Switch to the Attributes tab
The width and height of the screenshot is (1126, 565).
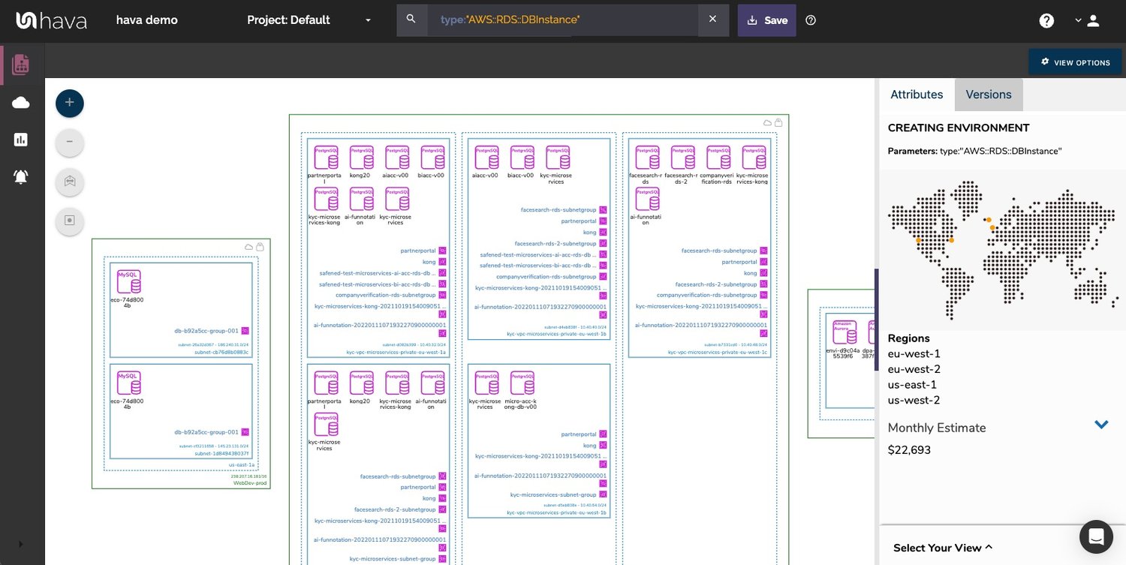coord(916,95)
